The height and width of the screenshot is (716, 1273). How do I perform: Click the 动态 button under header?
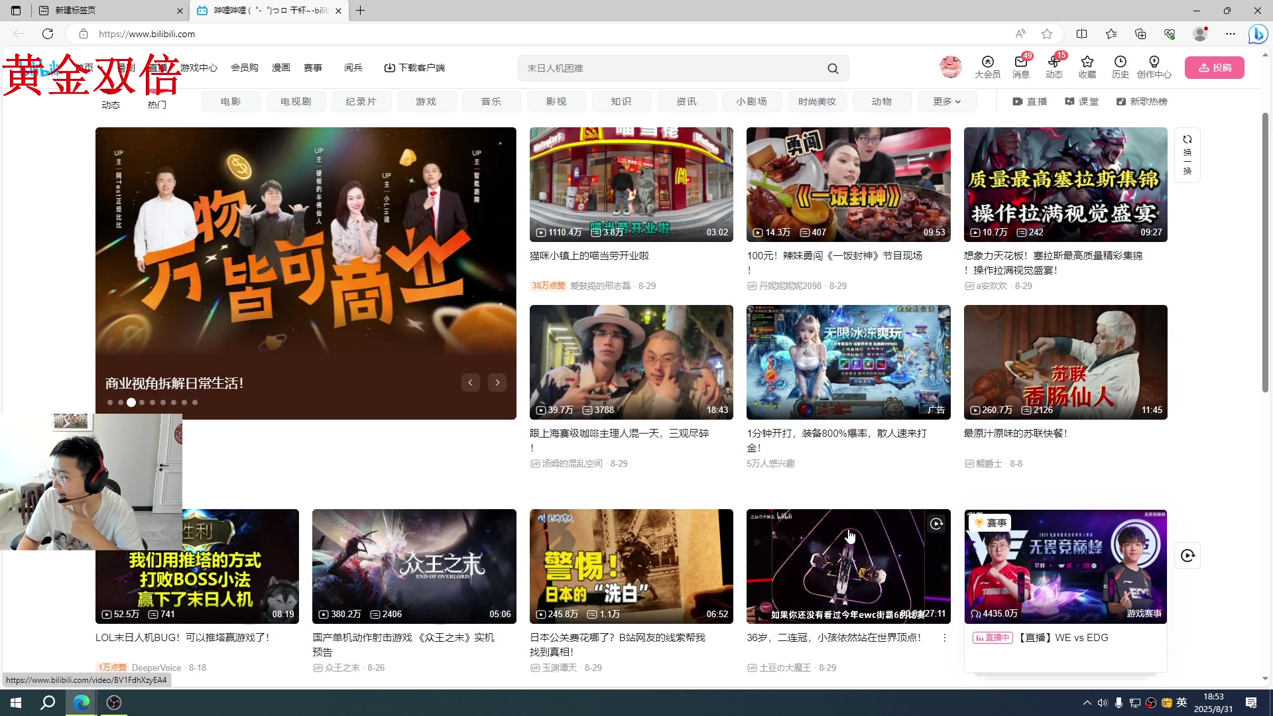(x=111, y=105)
